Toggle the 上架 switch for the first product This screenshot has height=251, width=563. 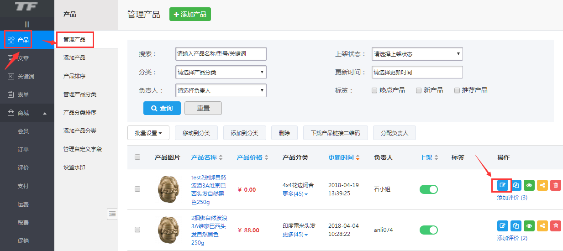pyautogui.click(x=428, y=189)
